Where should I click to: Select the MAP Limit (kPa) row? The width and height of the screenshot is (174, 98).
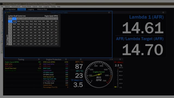(55, 64)
